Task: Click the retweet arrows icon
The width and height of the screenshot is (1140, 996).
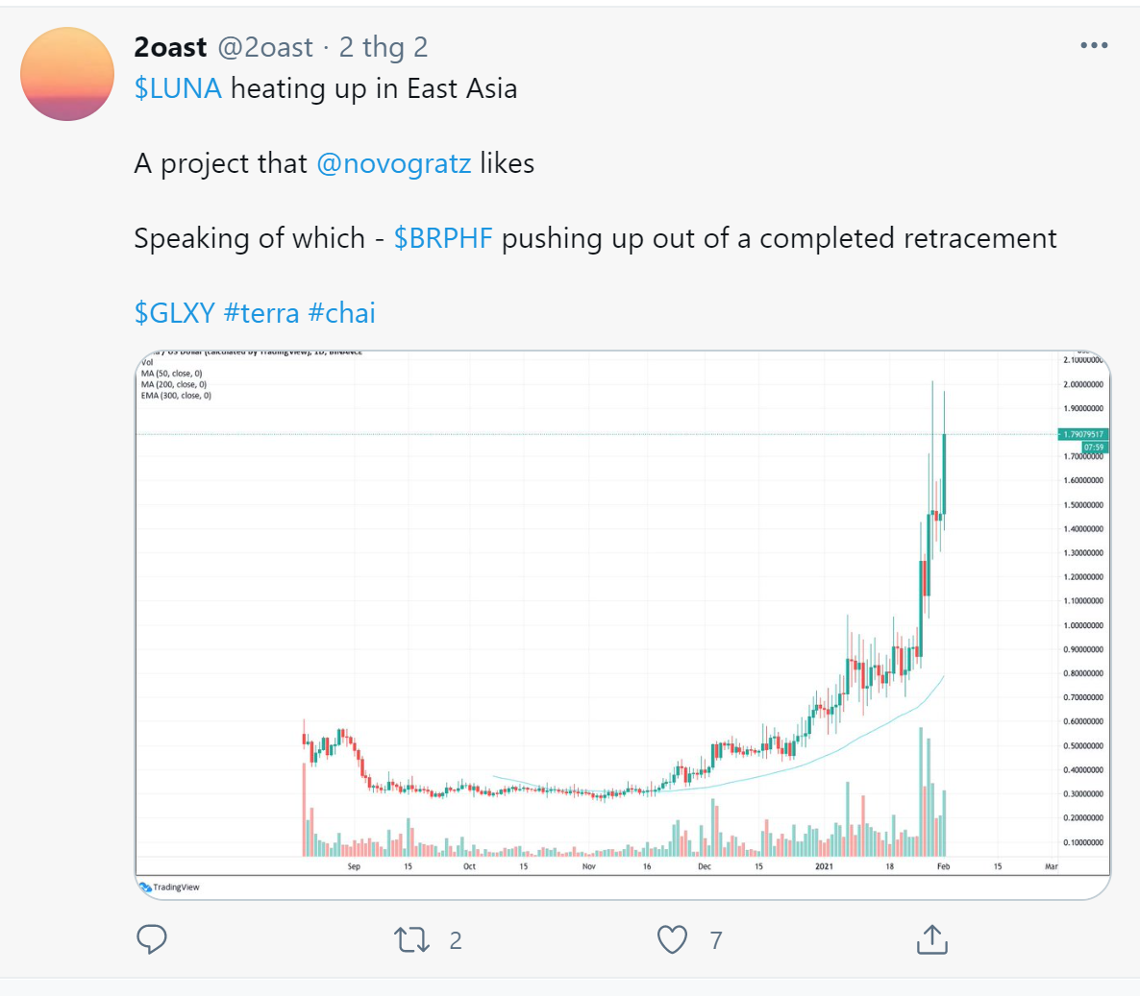Action: click(411, 939)
